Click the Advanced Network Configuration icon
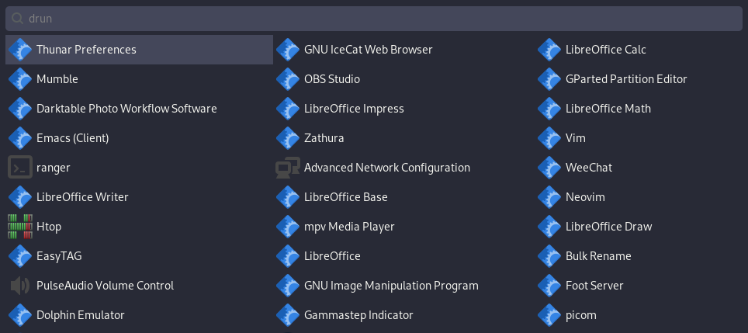The image size is (748, 333). pyautogui.click(x=288, y=168)
